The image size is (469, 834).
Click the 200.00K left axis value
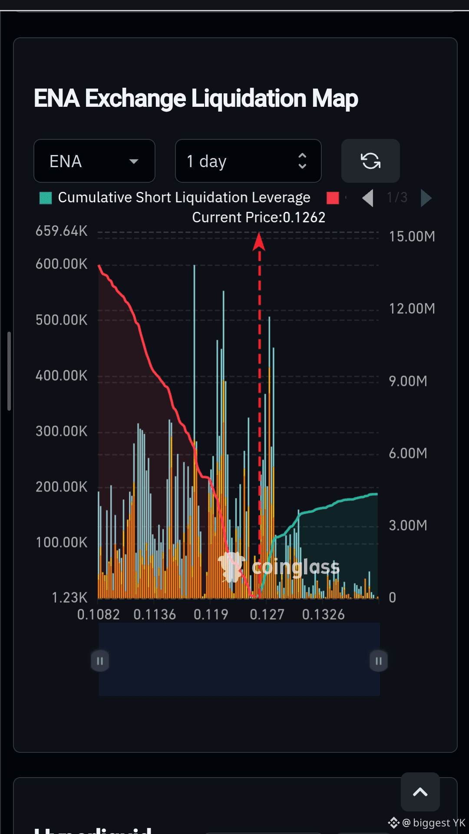(62, 486)
